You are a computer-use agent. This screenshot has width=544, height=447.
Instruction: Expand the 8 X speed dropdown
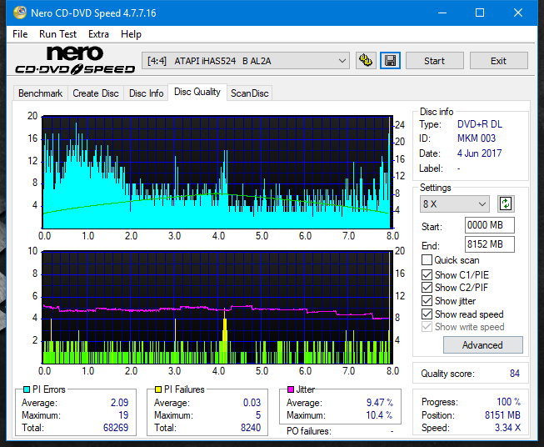[455, 203]
